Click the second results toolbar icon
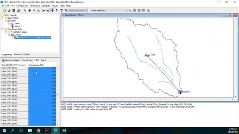 coord(134,10)
